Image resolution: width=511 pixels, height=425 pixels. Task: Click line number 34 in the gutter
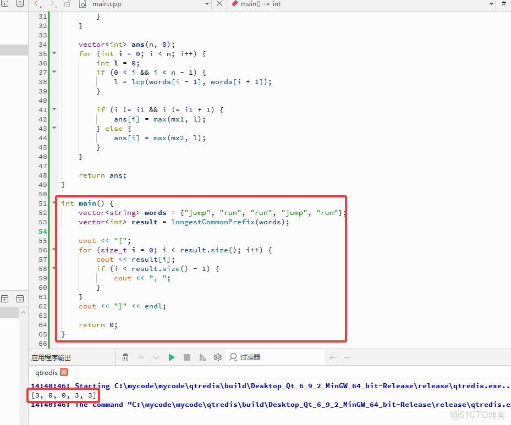43,45
